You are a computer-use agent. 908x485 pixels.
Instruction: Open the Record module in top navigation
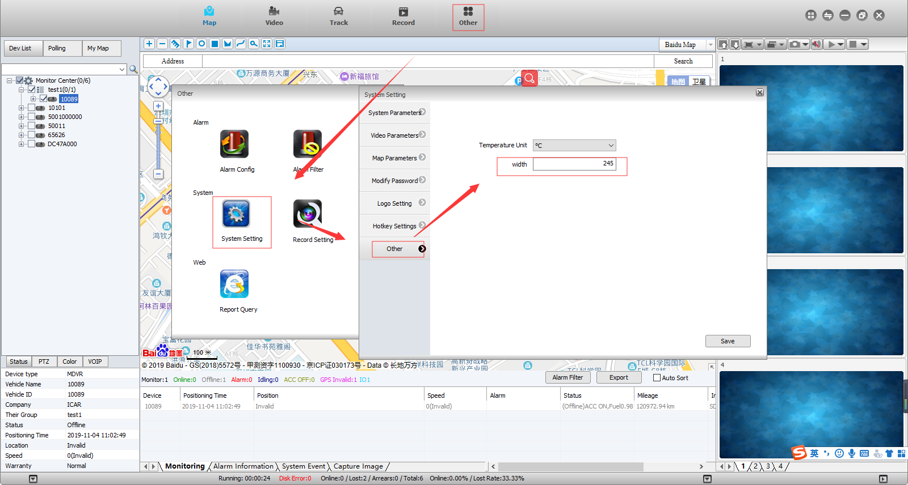tap(403, 16)
